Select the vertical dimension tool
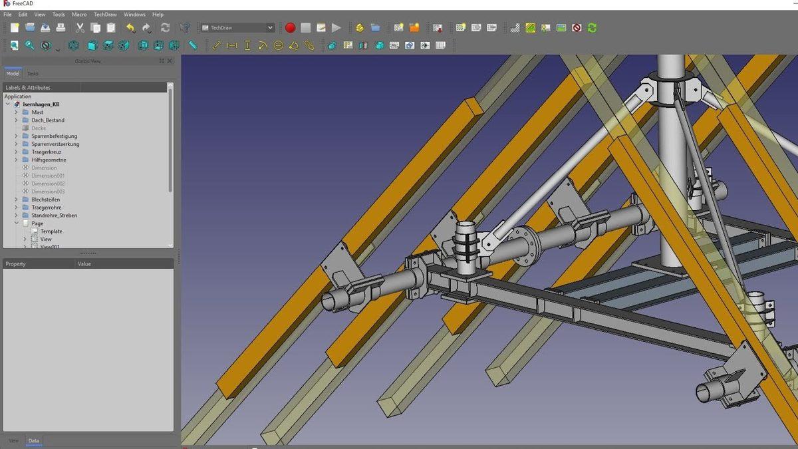The image size is (798, 449). tap(247, 45)
